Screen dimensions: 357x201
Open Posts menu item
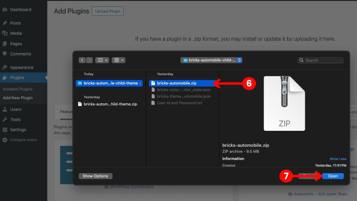pyautogui.click(x=15, y=23)
